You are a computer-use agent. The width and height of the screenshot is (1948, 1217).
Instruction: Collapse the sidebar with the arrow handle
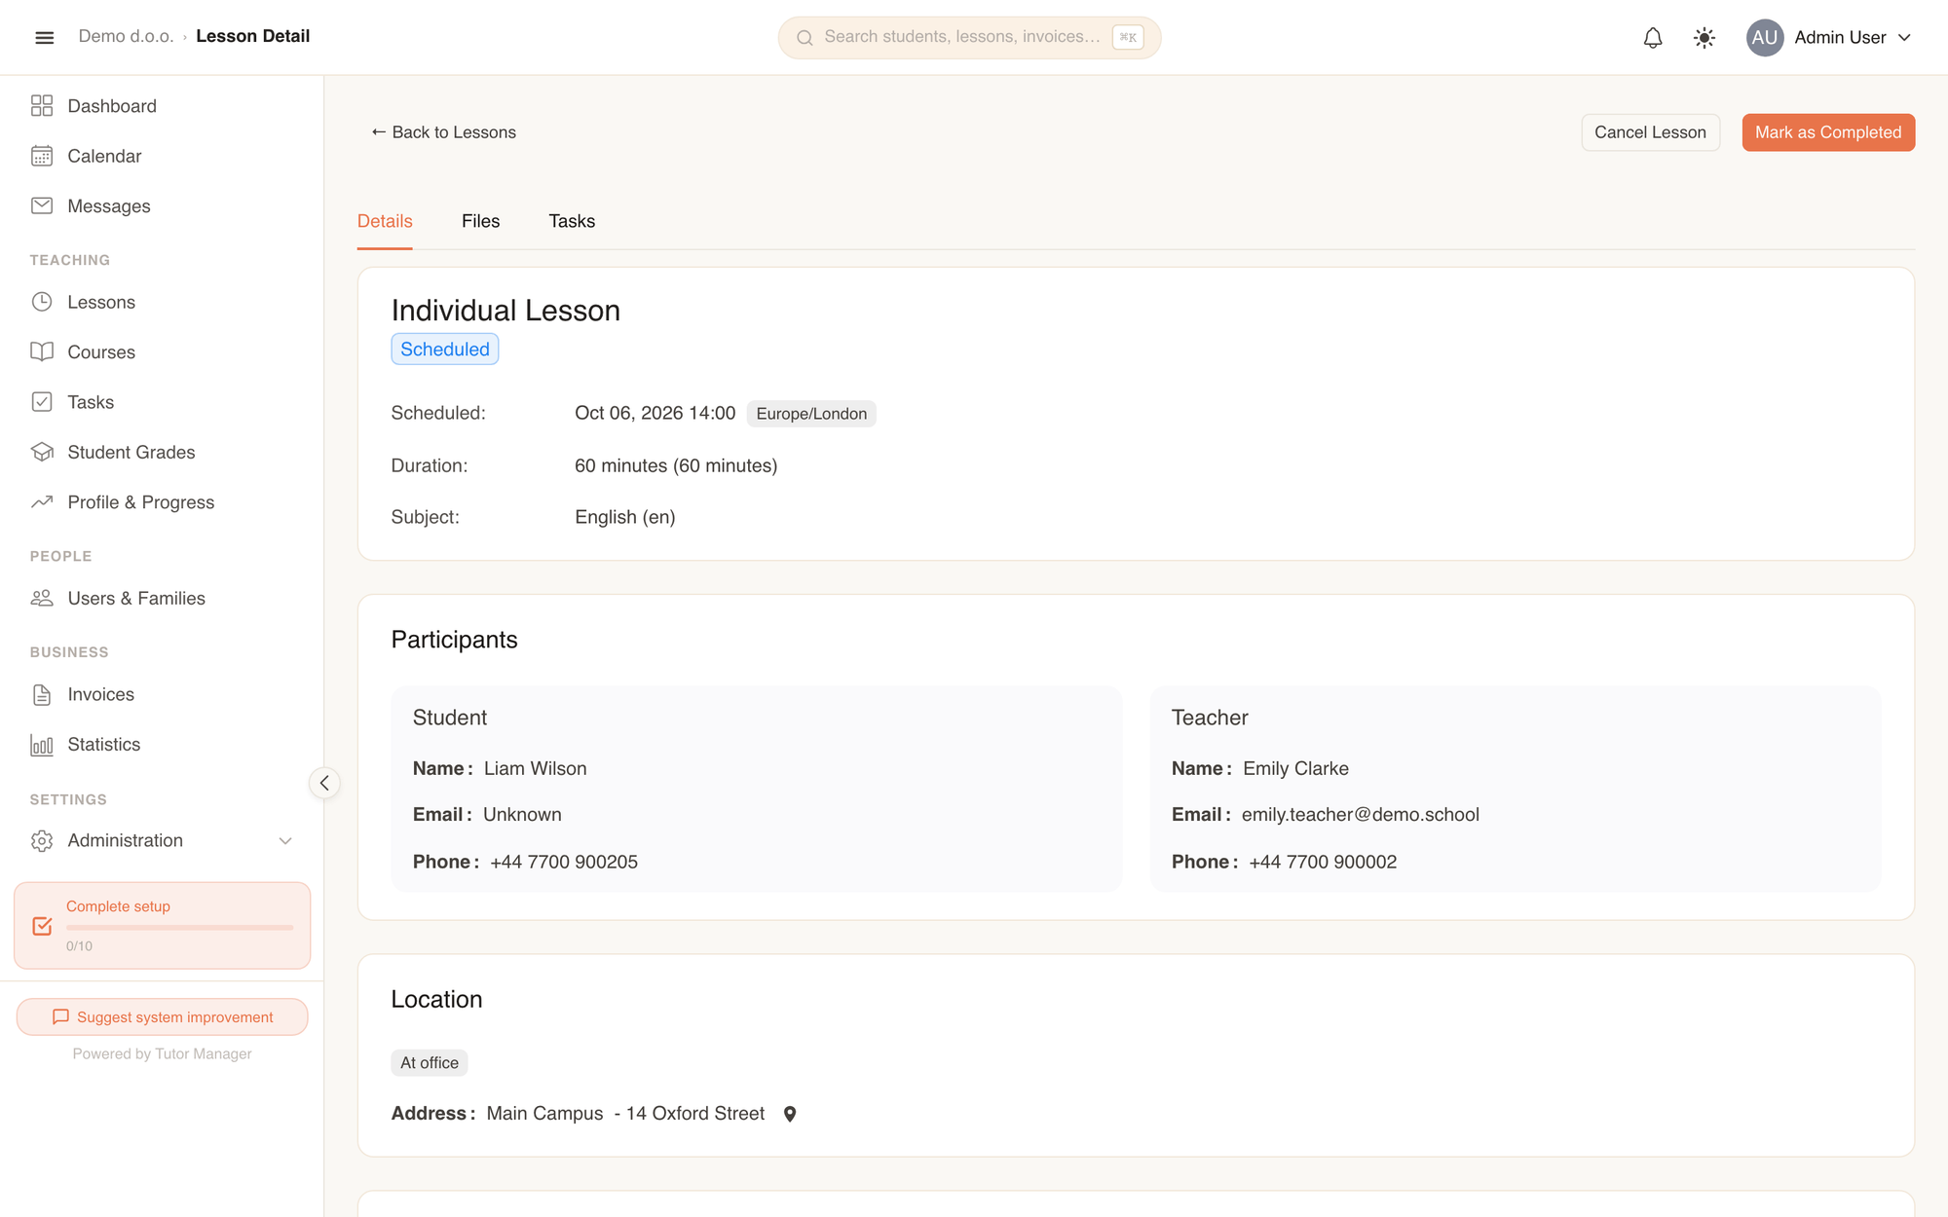click(324, 783)
